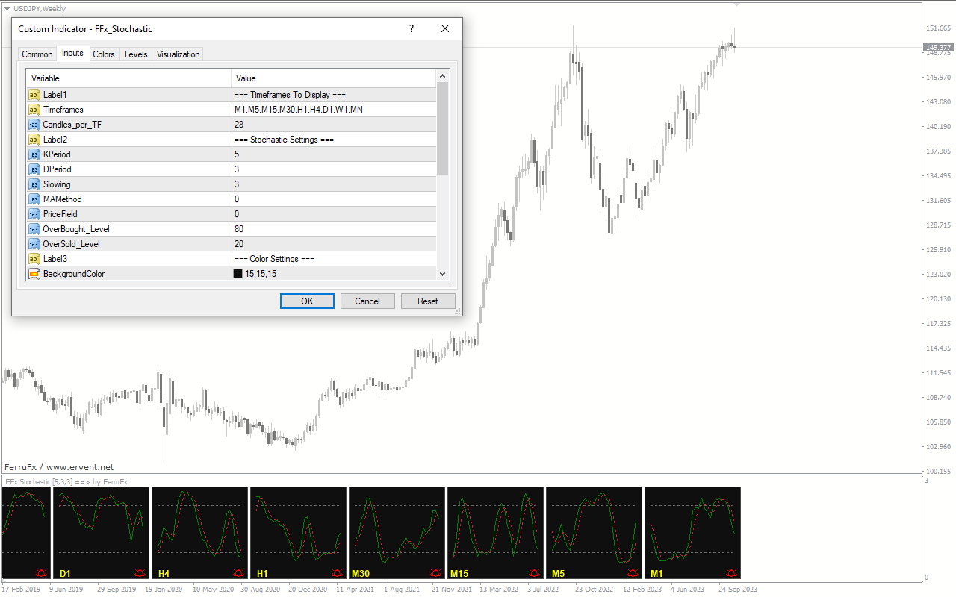Click the chart shift triangle marker at top
956x597 pixels.
tap(738, 4)
